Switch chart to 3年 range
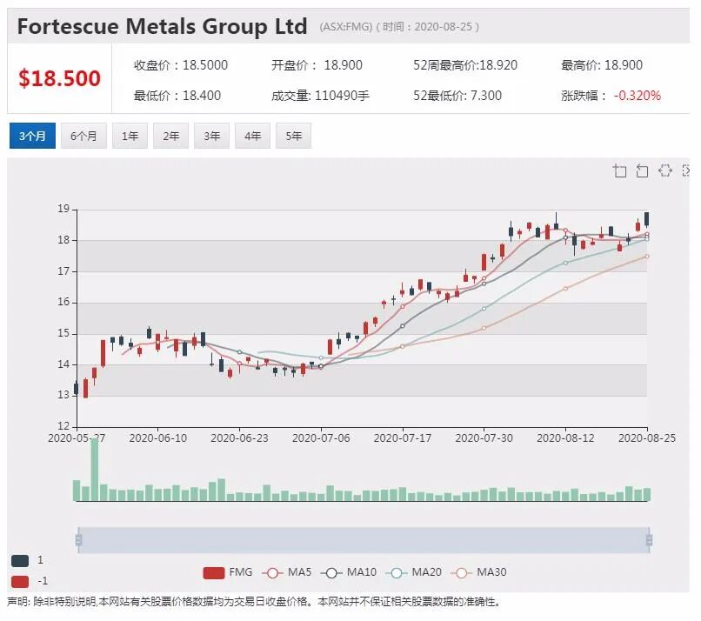Viewport: 701px width, 621px height. [211, 136]
